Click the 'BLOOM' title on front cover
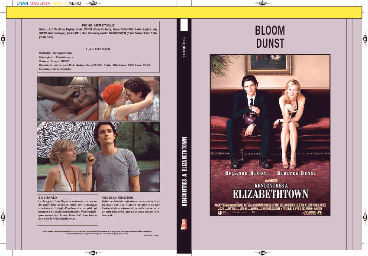Screen dimensions: 368x256 pyautogui.click(x=270, y=30)
